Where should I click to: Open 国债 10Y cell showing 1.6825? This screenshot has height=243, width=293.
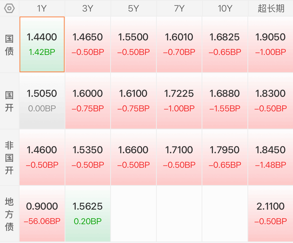coord(225,44)
